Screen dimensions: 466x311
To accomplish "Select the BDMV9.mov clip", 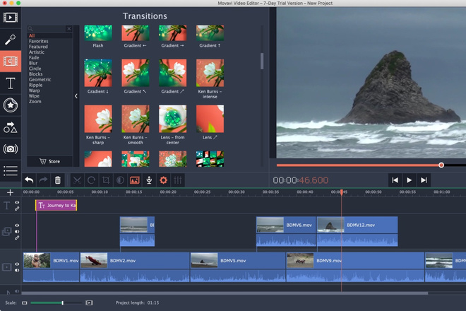I will click(x=355, y=267).
